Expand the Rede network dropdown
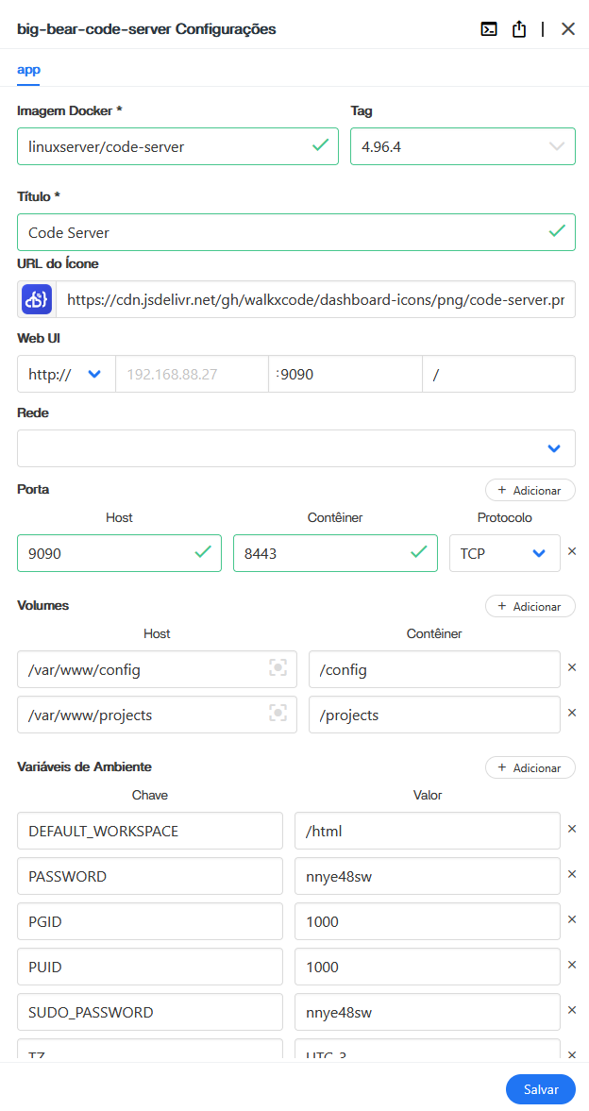This screenshot has width=589, height=1111. pos(296,448)
